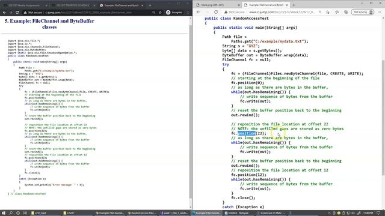
Task: Click the taskbar clock
Action: click(368, 213)
